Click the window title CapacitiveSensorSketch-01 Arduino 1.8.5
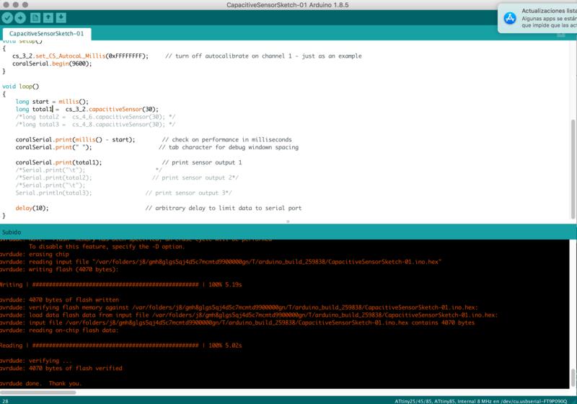The height and width of the screenshot is (404, 577). pyautogui.click(x=287, y=5)
